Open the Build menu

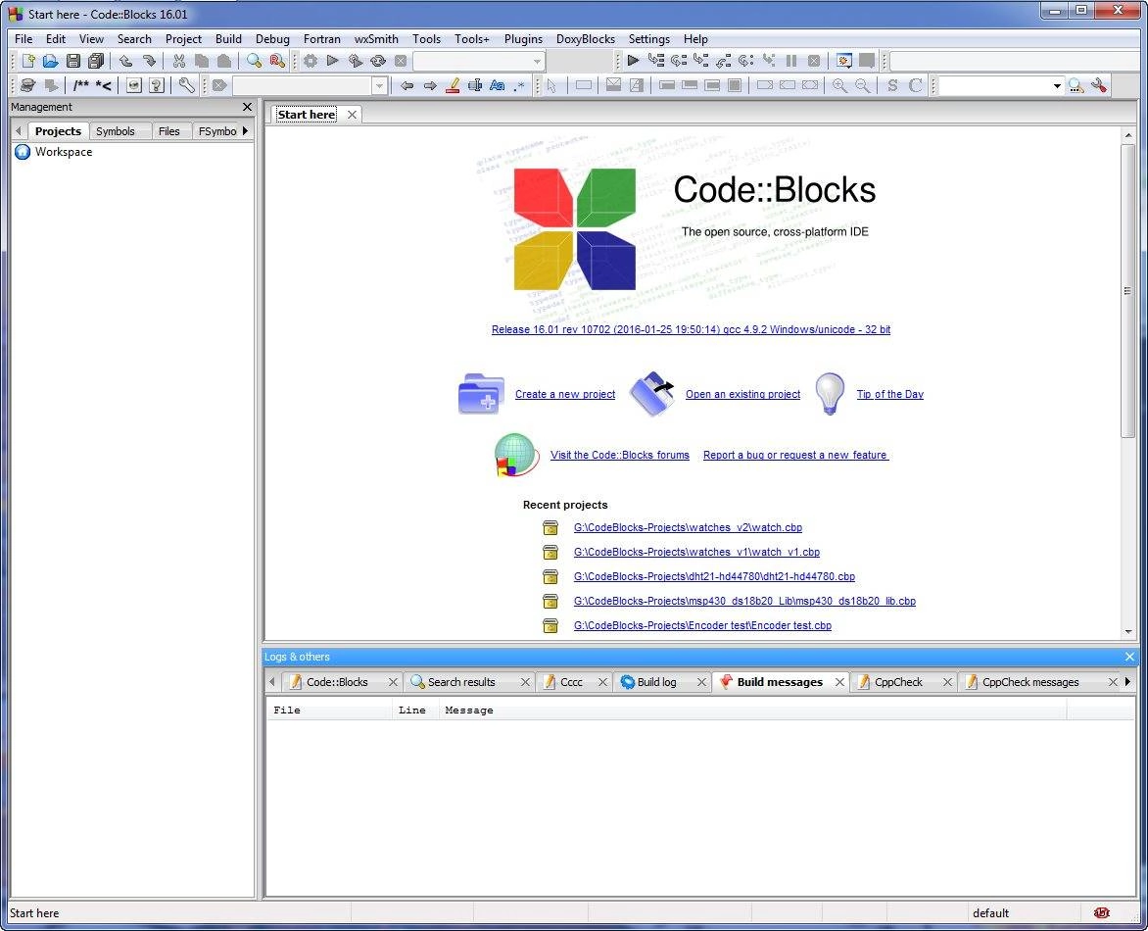(x=228, y=39)
